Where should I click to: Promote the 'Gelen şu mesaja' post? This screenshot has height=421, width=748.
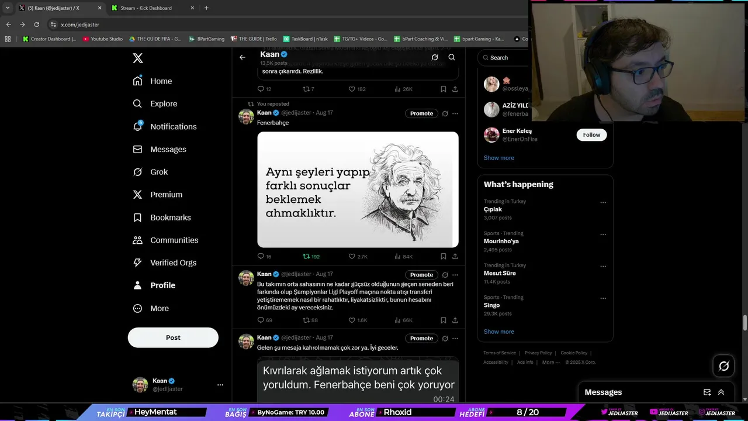click(421, 339)
